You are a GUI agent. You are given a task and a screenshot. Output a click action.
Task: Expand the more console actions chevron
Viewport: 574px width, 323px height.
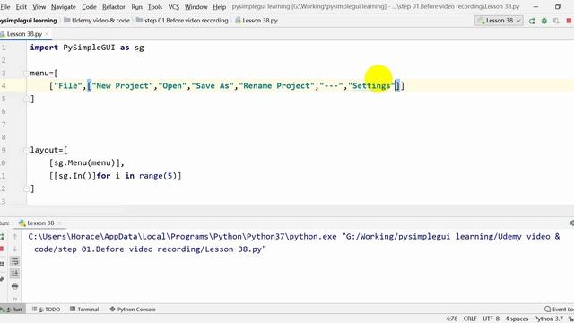click(x=15, y=298)
